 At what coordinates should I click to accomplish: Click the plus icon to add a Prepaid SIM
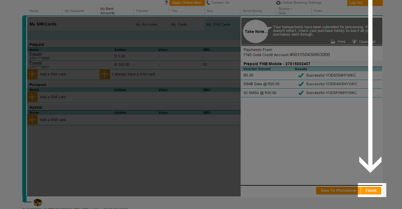(32, 74)
